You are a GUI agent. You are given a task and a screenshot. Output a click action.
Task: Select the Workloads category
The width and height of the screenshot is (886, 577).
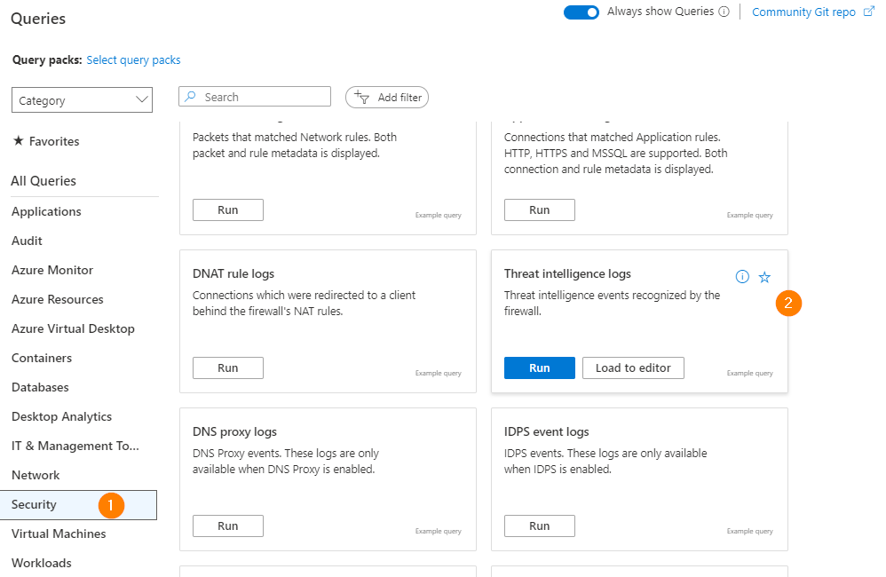tap(41, 564)
